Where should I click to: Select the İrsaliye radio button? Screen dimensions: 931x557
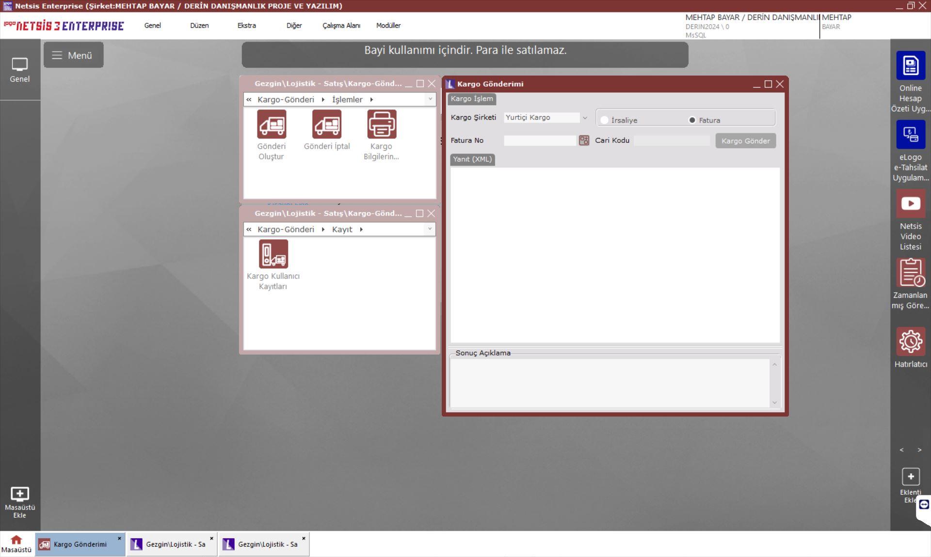click(x=604, y=120)
